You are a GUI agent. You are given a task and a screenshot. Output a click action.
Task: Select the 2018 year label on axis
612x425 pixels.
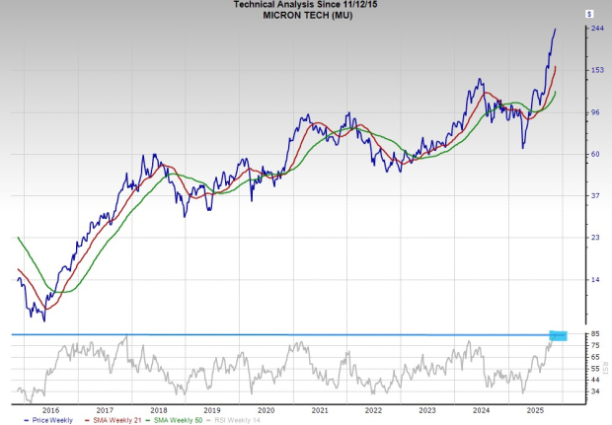tap(158, 408)
